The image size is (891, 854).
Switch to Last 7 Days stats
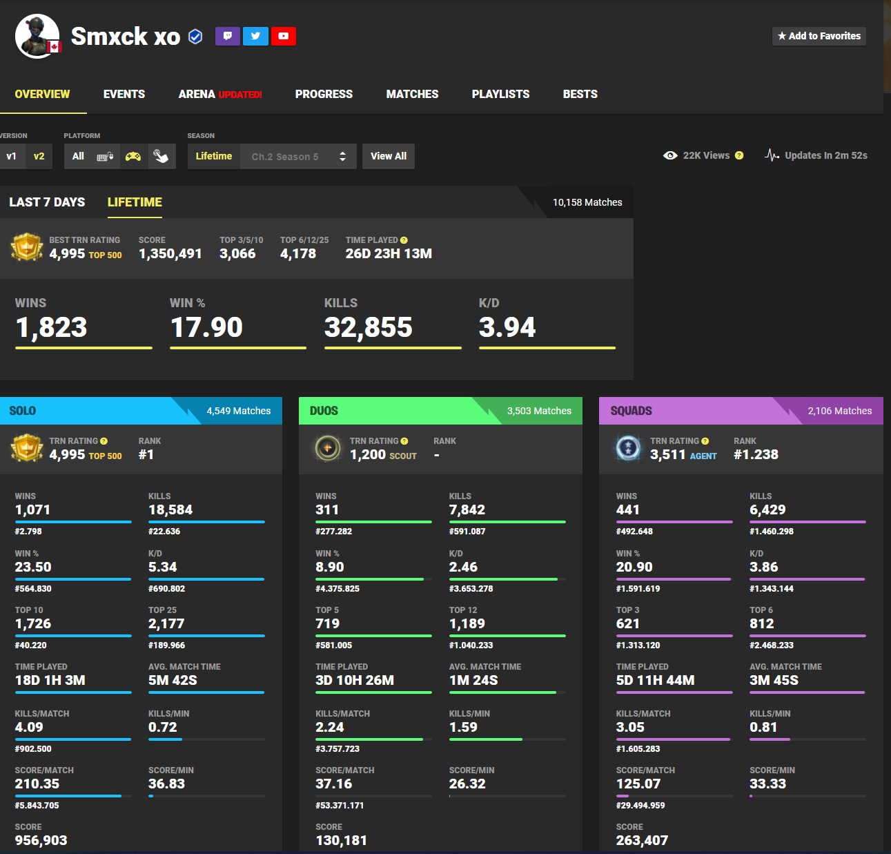(47, 202)
